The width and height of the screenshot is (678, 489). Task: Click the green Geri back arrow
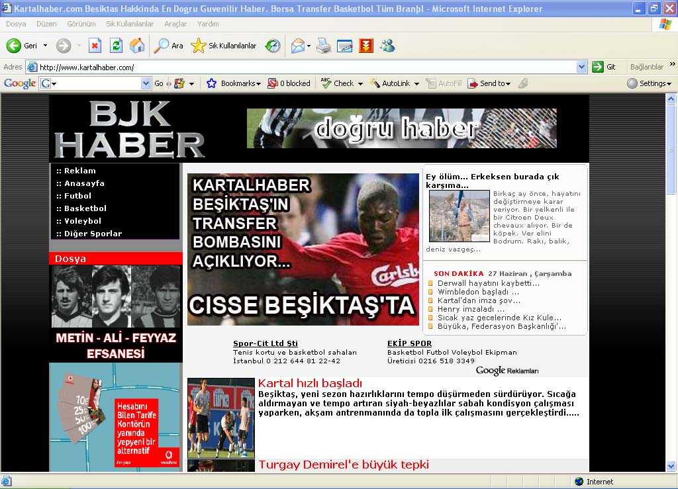[x=13, y=46]
